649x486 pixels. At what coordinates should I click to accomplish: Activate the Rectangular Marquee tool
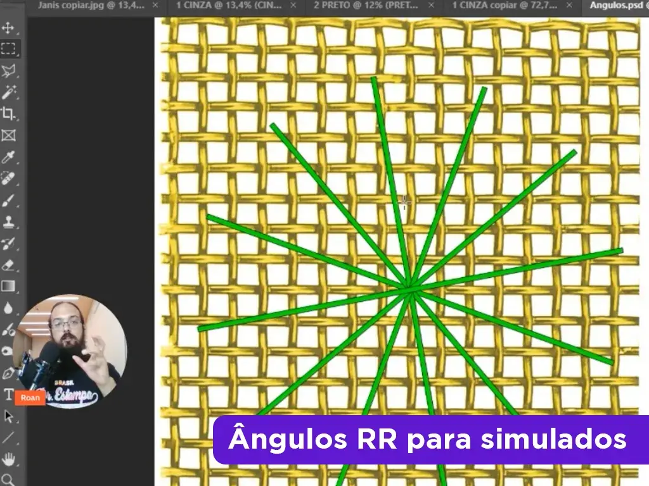[x=8, y=48]
